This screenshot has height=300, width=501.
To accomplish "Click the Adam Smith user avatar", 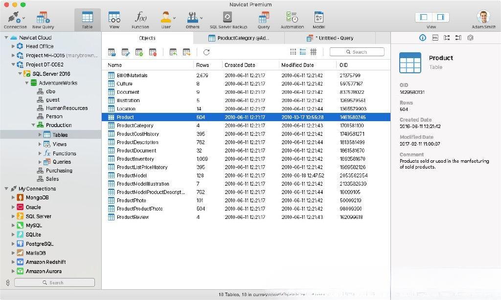I will click(483, 17).
